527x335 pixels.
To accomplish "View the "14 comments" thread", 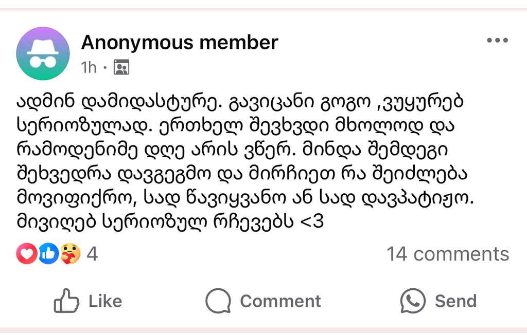I will (x=448, y=254).
